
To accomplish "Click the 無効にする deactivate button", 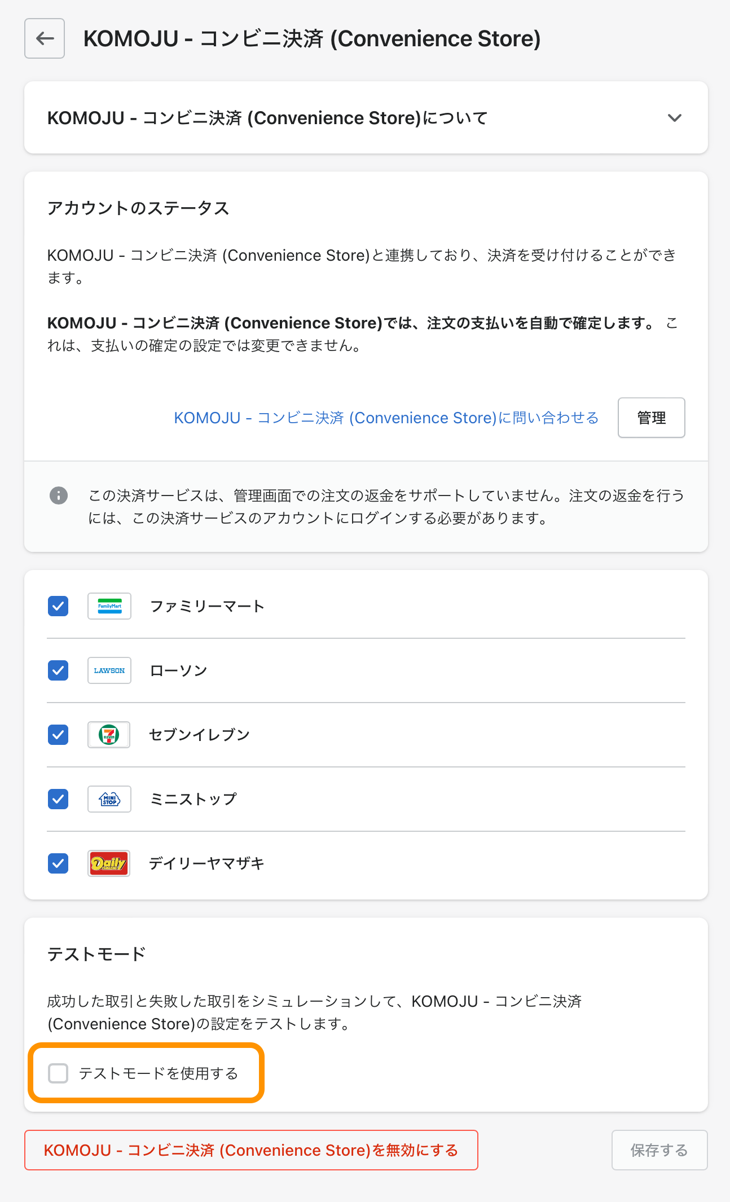I will 251,1150.
